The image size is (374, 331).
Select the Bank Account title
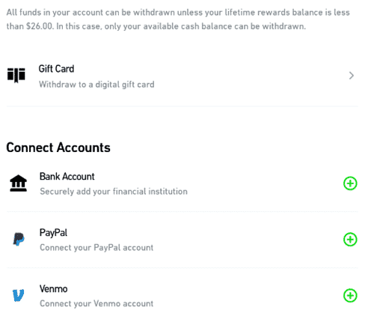(x=67, y=177)
